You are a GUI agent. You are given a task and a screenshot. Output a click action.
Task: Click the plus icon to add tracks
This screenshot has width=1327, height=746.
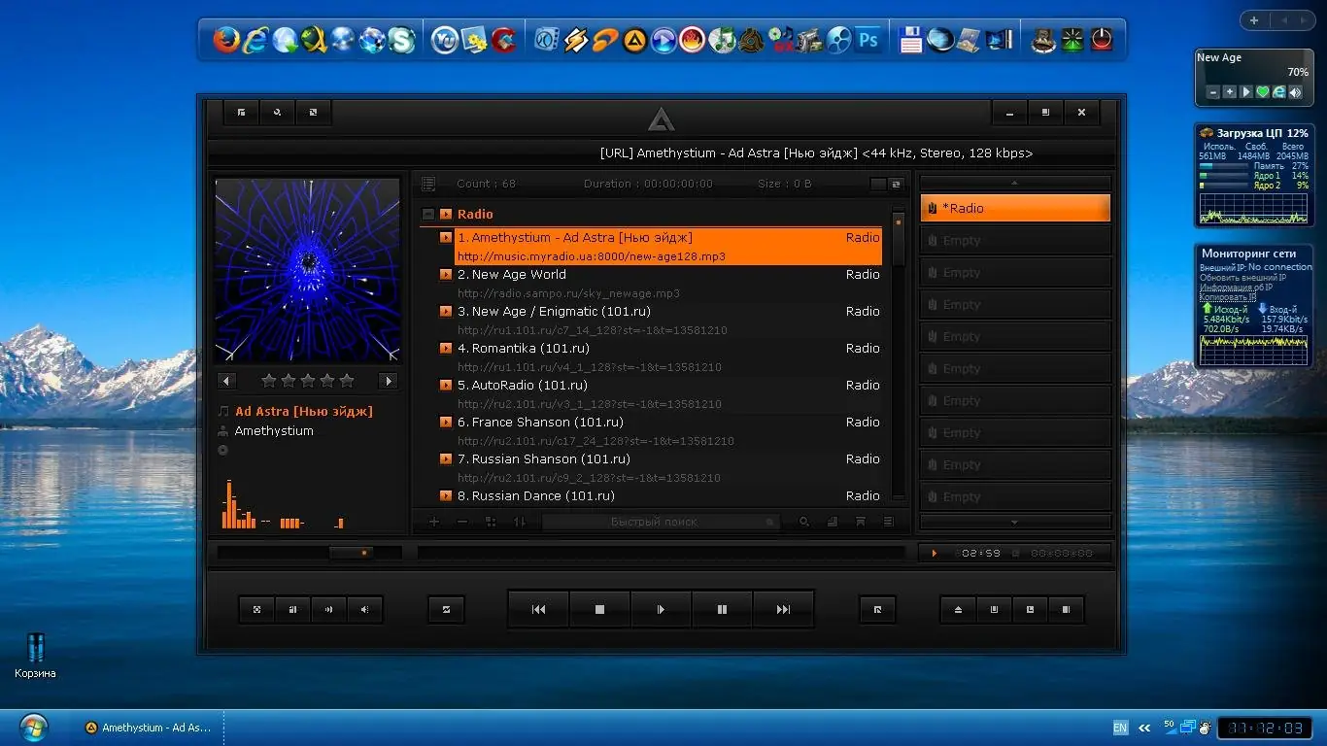[433, 522]
